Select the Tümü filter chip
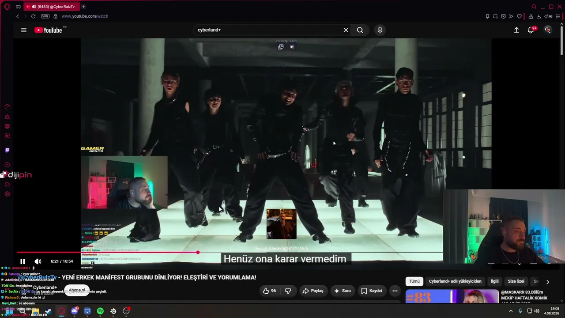565x318 pixels. pos(414,281)
